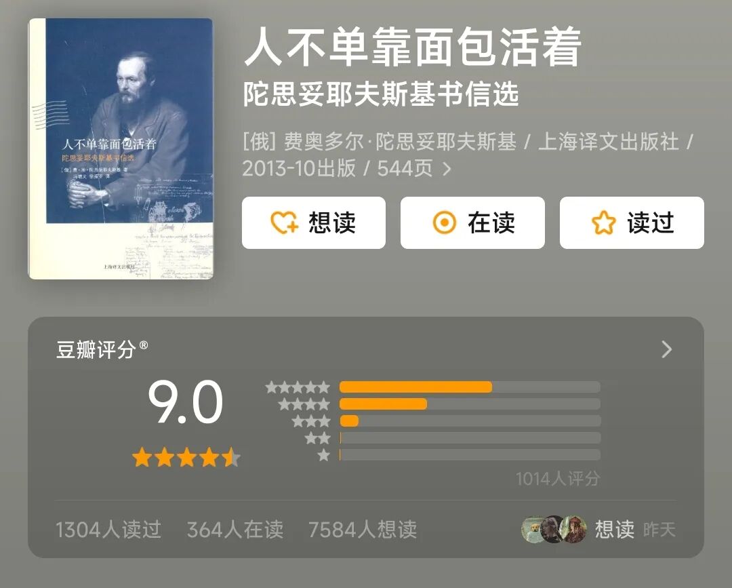This screenshot has width=732, height=588.
Task: Expand 豆瓣评分 section with right chevron
Action: tap(667, 349)
